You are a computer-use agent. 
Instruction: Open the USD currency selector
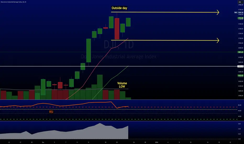[240, 2]
